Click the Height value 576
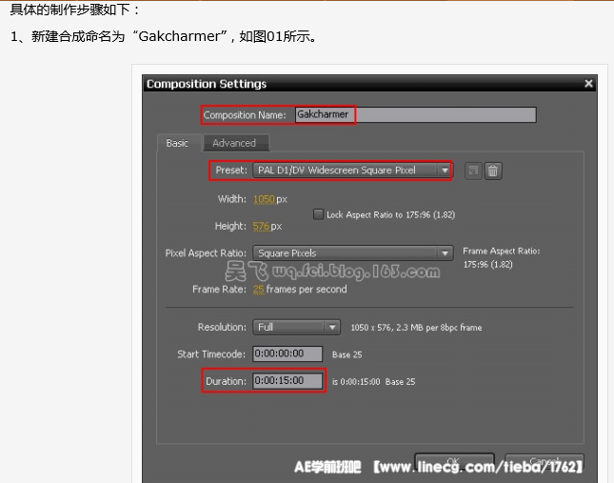Image resolution: width=614 pixels, height=483 pixels. (261, 226)
